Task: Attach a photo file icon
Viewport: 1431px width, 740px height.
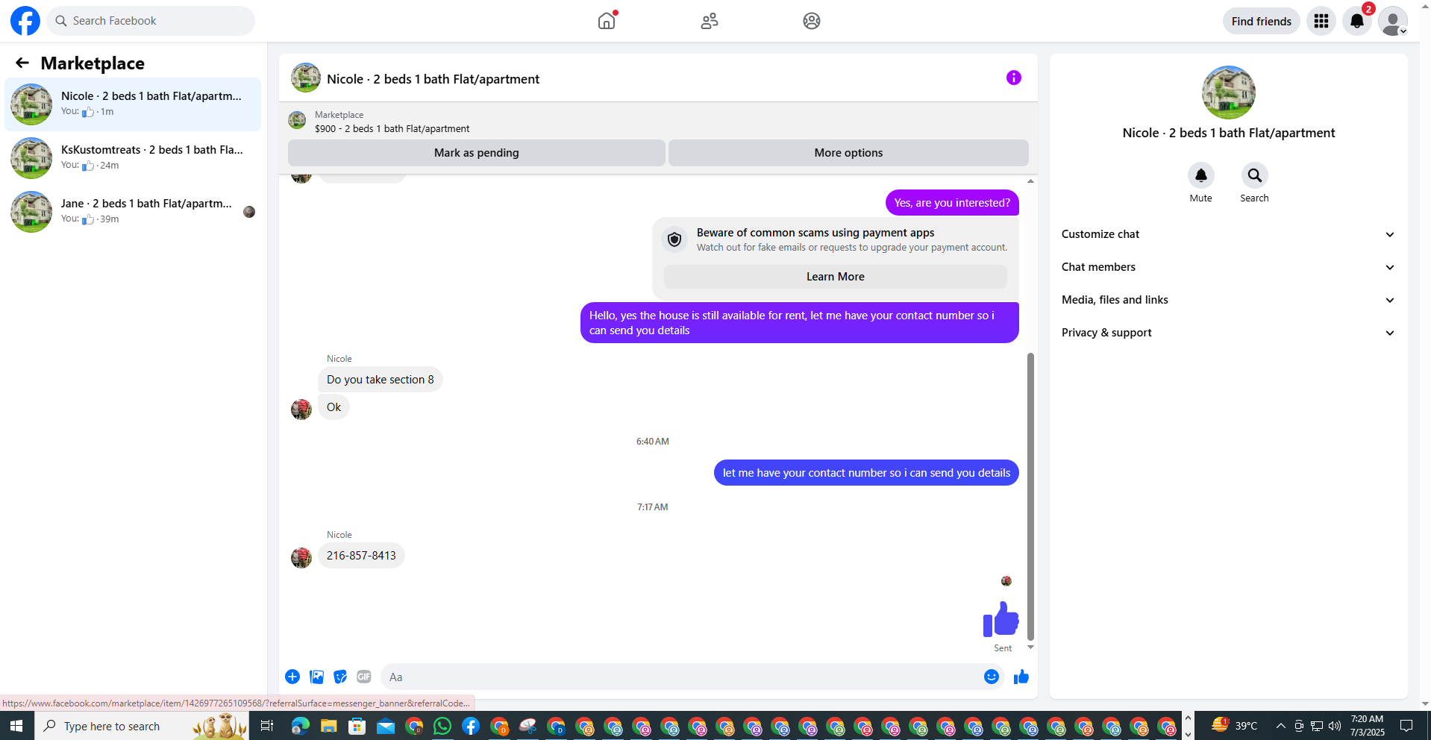Action: click(316, 677)
